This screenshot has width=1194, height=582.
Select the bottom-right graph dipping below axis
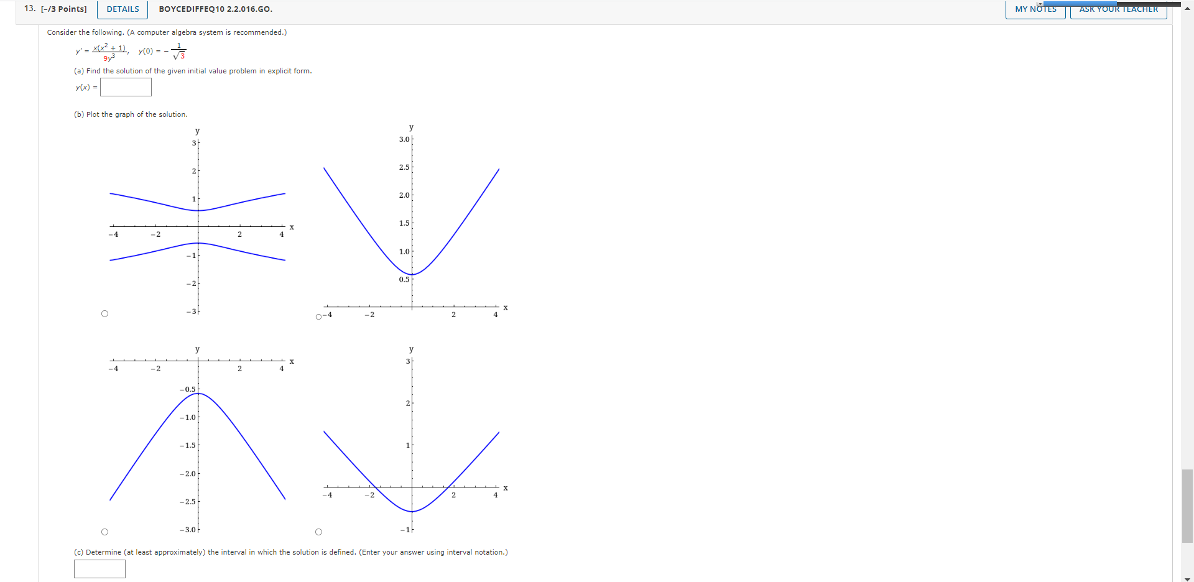point(318,532)
